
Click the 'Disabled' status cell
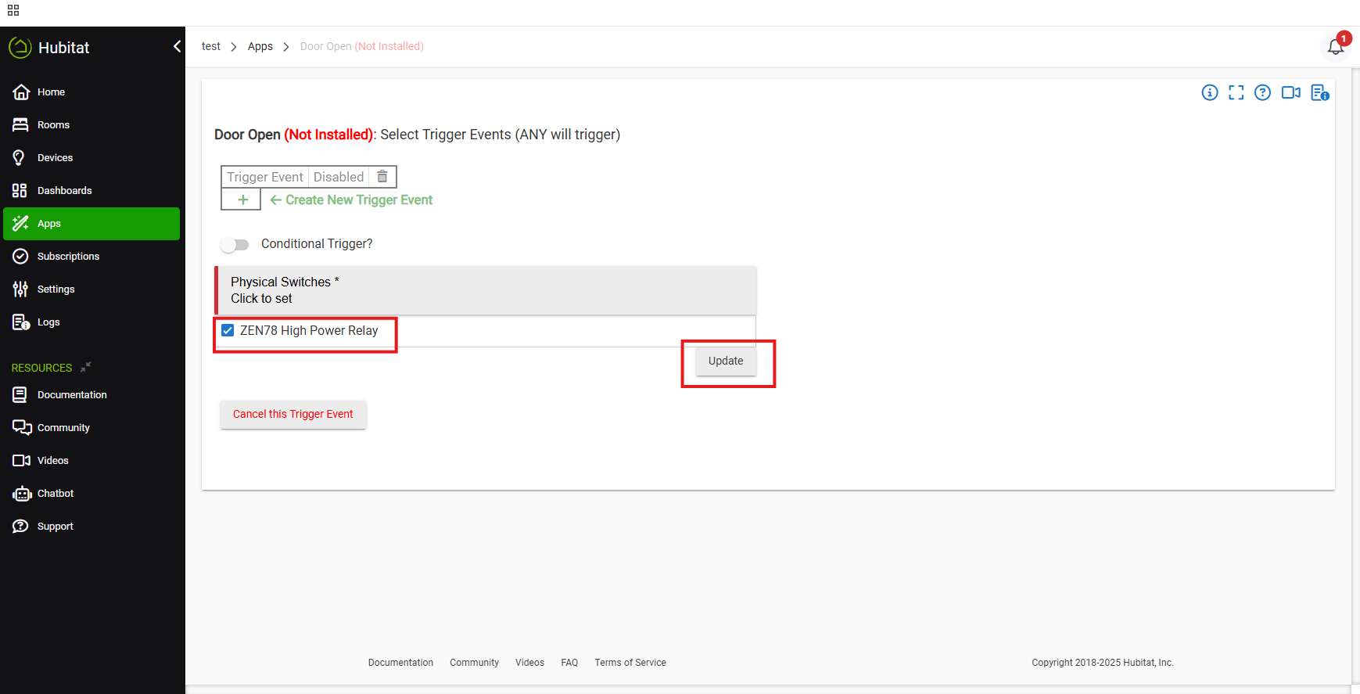[x=339, y=177]
